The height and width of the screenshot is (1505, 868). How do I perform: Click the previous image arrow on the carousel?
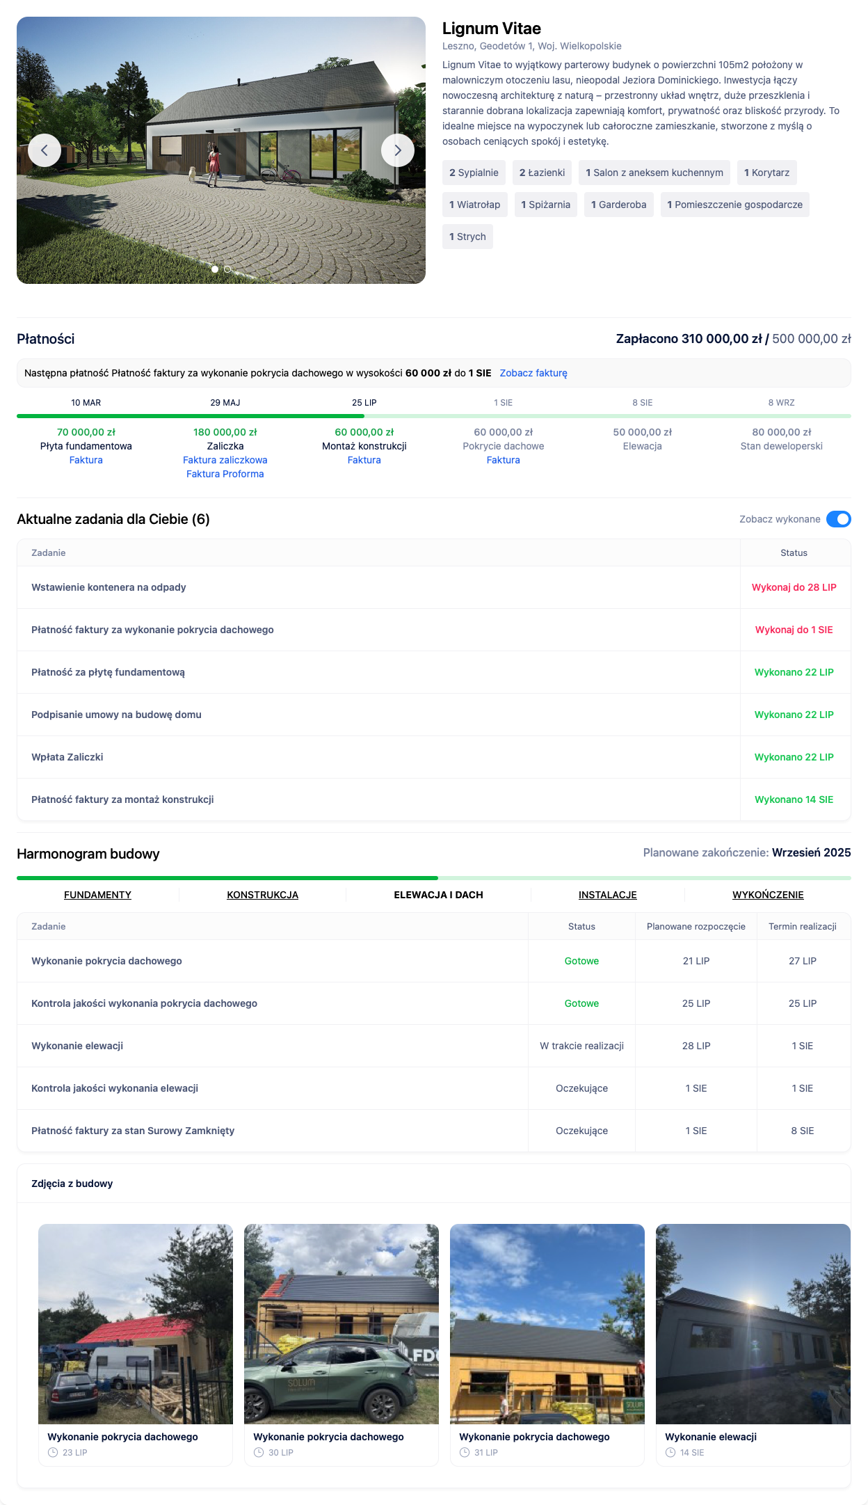coord(45,150)
